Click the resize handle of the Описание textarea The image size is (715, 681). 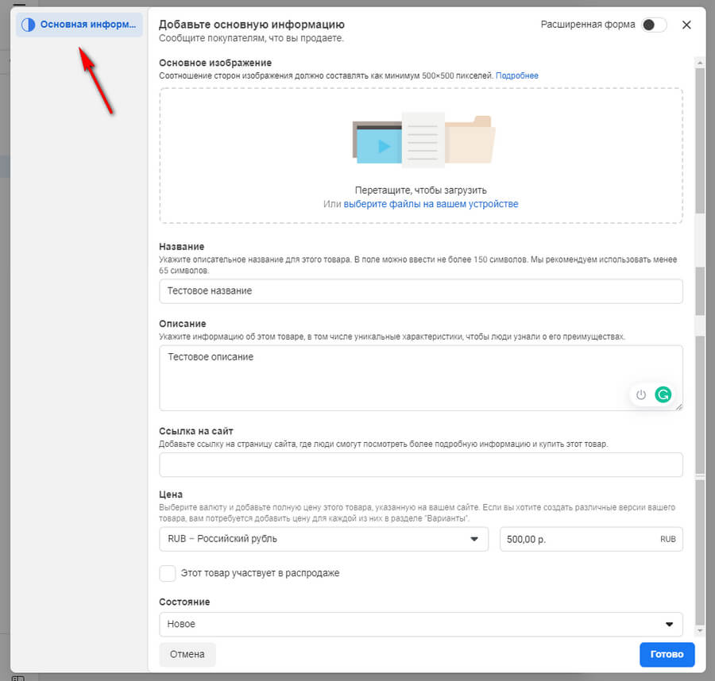click(678, 406)
